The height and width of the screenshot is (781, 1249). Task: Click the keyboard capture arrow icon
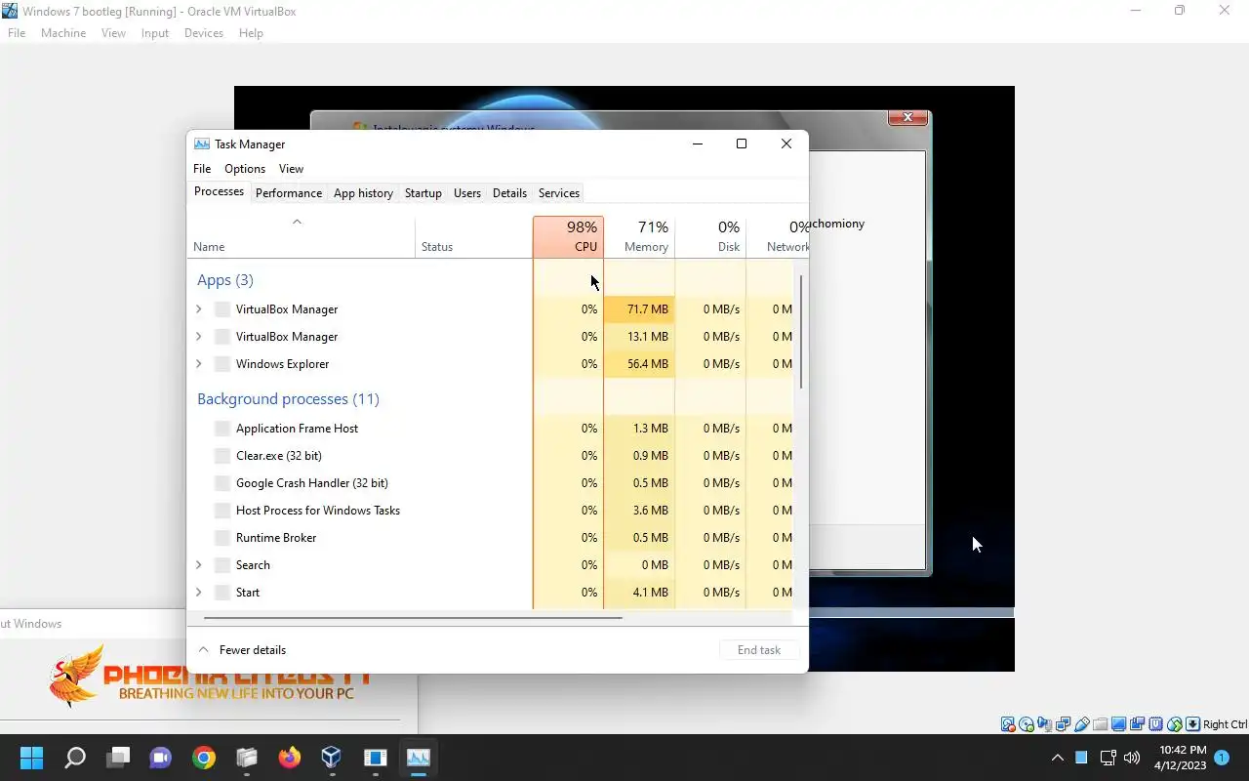click(1192, 724)
